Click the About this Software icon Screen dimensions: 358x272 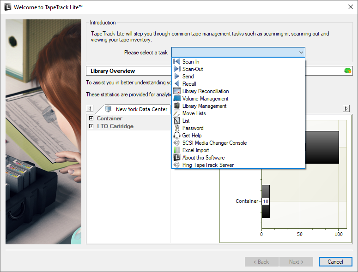(177, 157)
